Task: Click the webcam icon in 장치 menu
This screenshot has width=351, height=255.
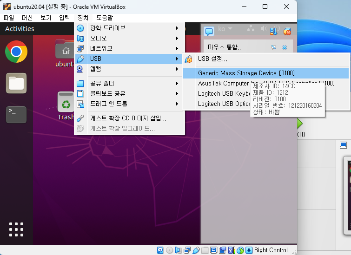Action: pyautogui.click(x=79, y=69)
